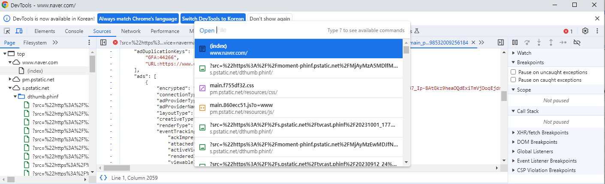Open the DevTools three-dot customize menu
Image resolution: width=605 pixels, height=184 pixels.
click(x=597, y=31)
